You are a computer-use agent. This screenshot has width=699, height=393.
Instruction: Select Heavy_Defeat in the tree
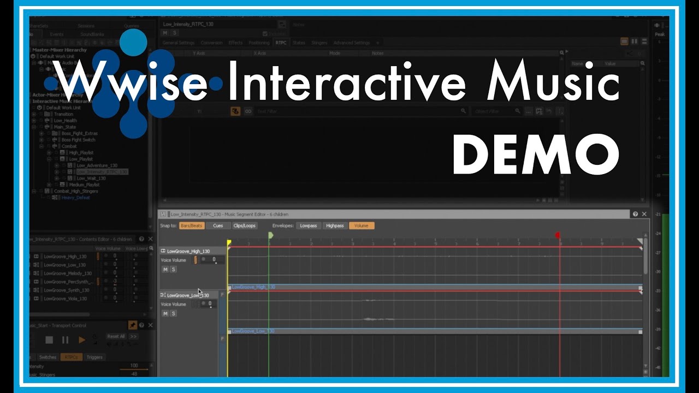pos(76,198)
